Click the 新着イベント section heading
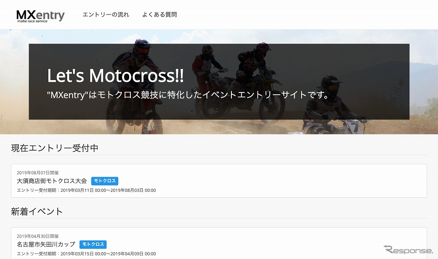 [x=37, y=211]
